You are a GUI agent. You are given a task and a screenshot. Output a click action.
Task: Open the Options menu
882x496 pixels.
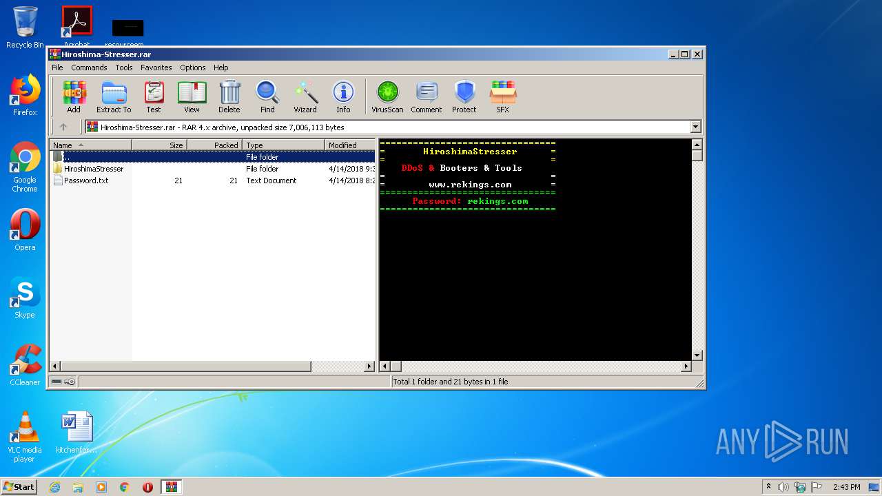193,68
